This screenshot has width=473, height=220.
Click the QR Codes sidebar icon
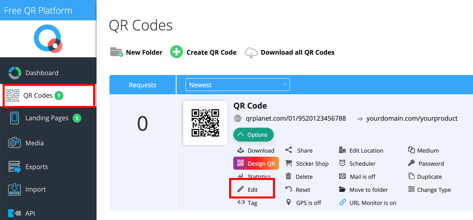(x=13, y=96)
